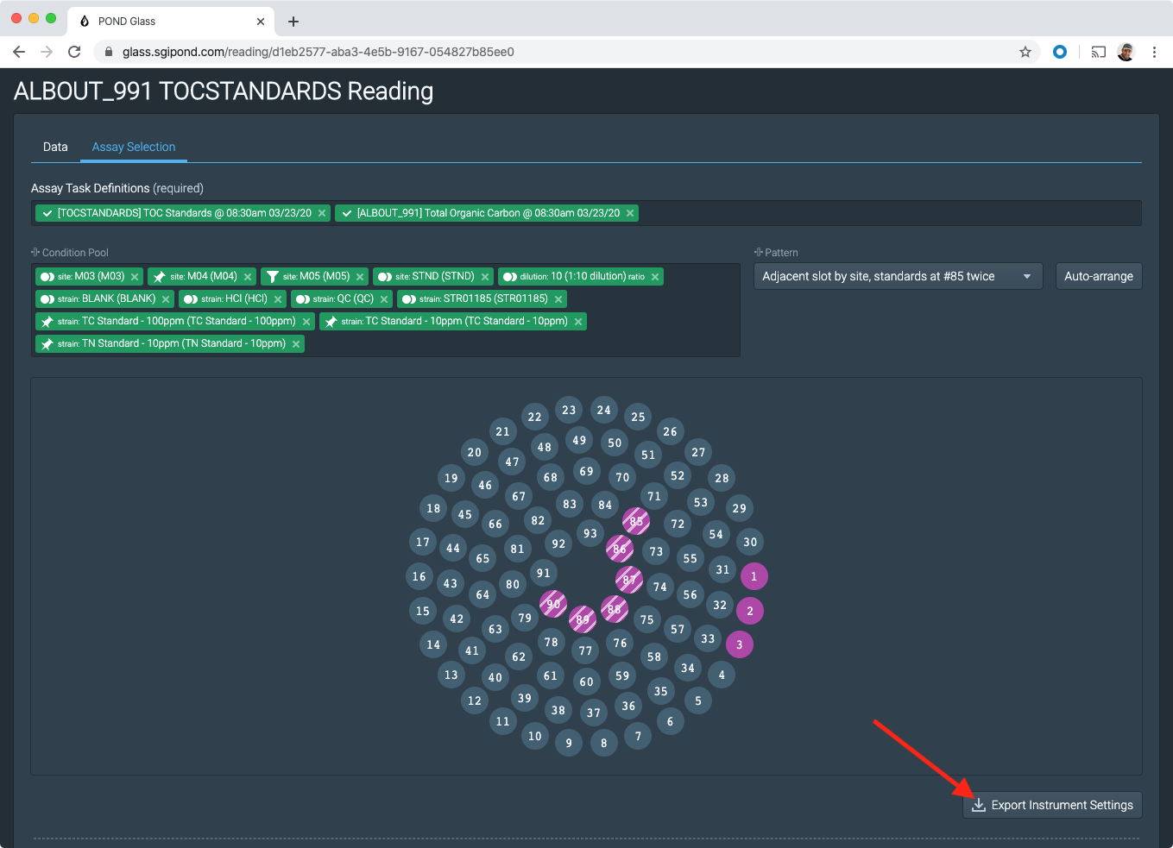This screenshot has width=1173, height=848.
Task: Click the pin icon on site M04 chip
Action: [x=161, y=276]
